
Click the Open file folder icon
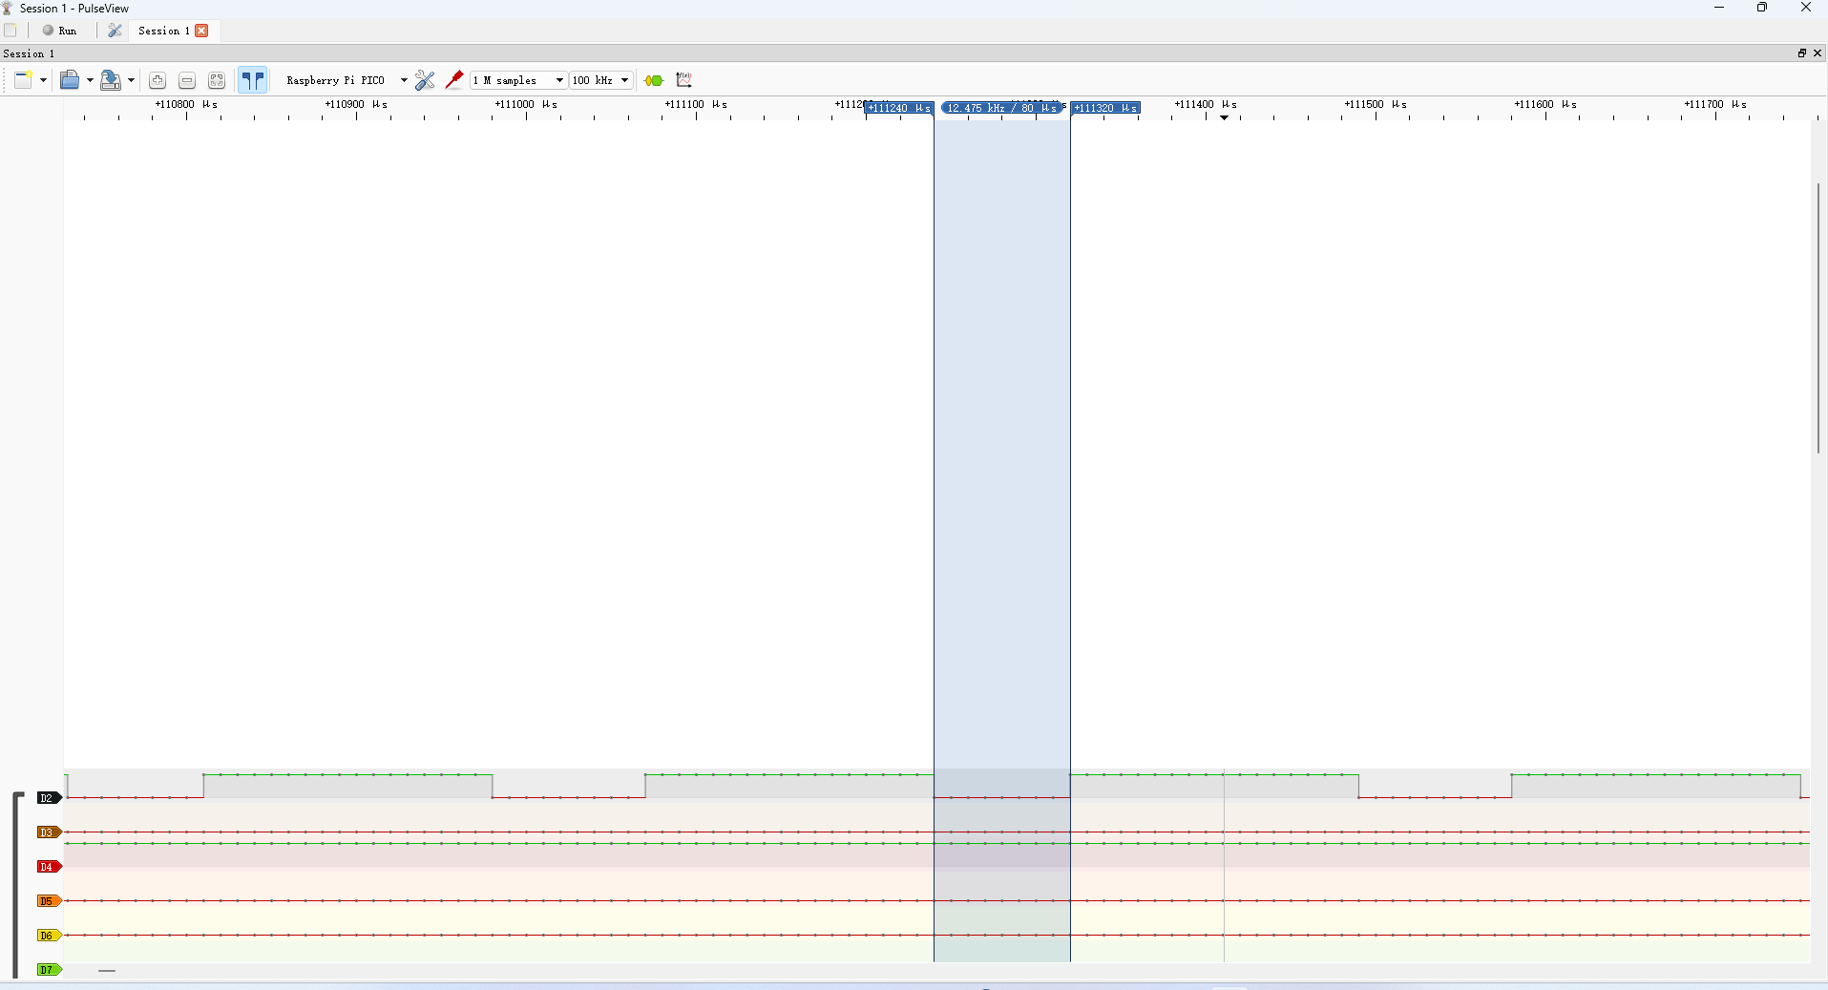pos(70,80)
